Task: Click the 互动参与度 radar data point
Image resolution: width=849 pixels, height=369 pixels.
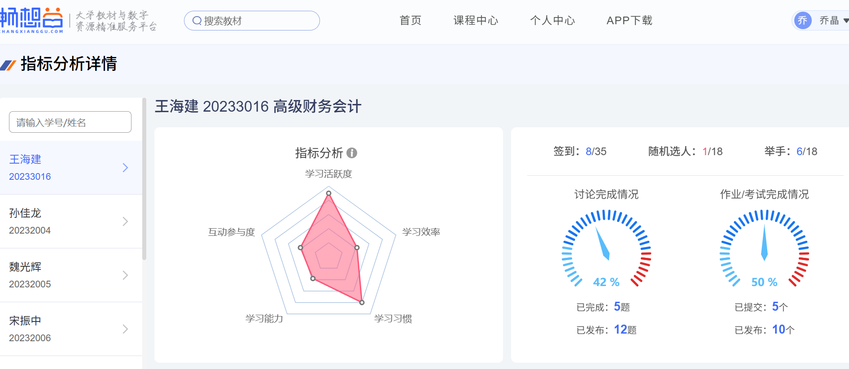Action: 301,247
